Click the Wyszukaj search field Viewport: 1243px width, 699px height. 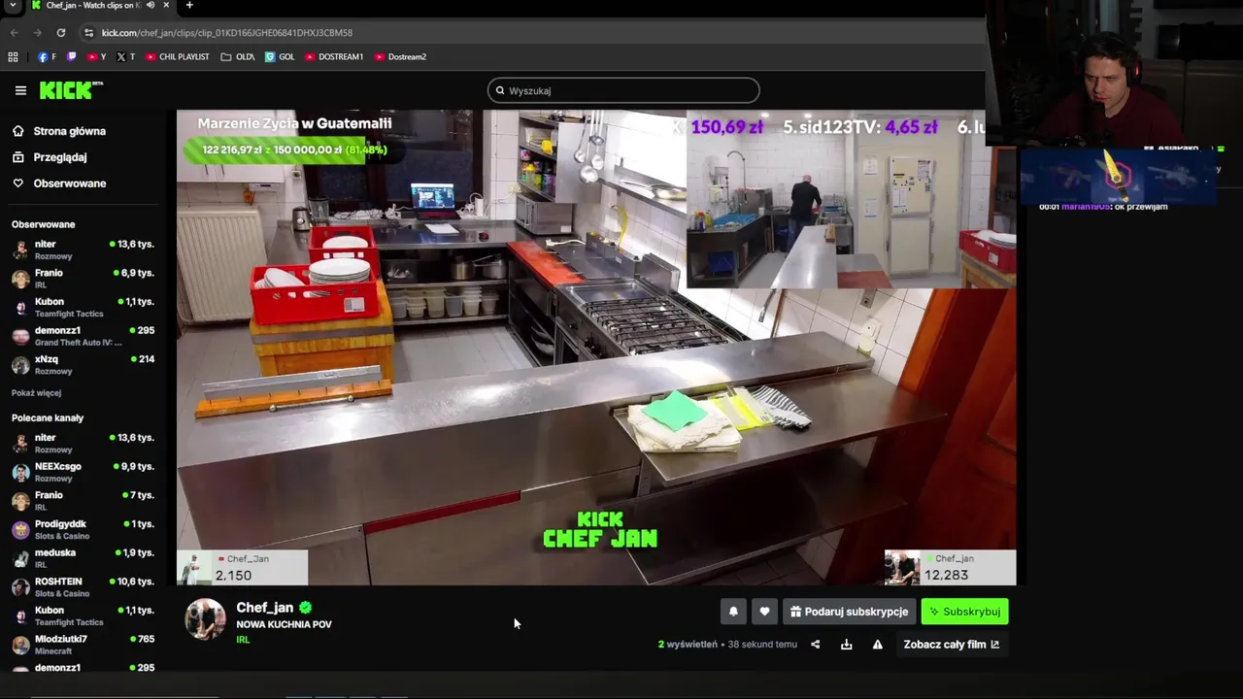click(x=623, y=90)
